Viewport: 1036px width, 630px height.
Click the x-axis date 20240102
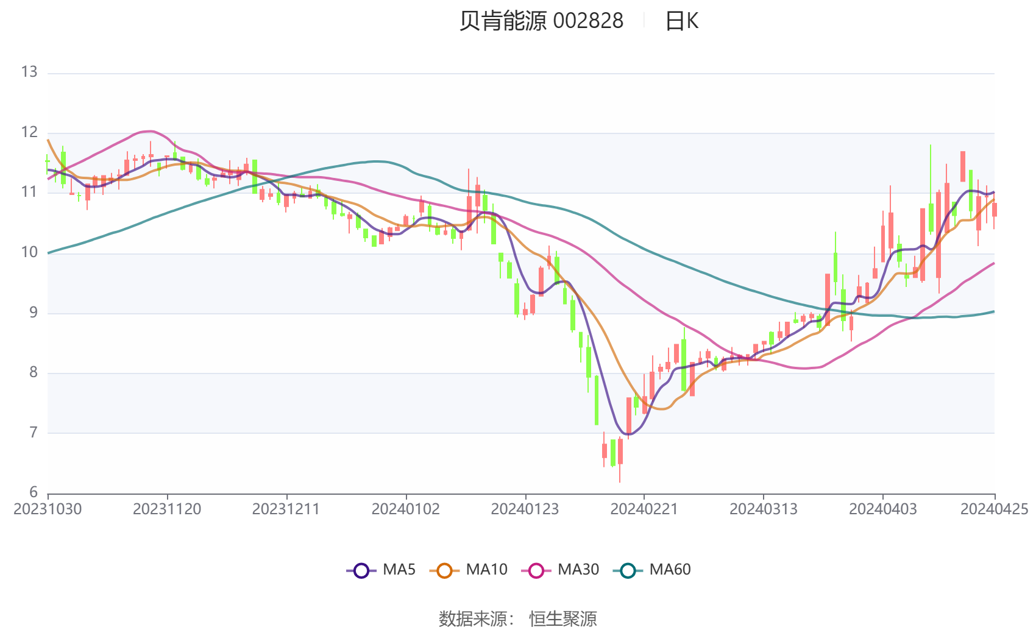(405, 509)
